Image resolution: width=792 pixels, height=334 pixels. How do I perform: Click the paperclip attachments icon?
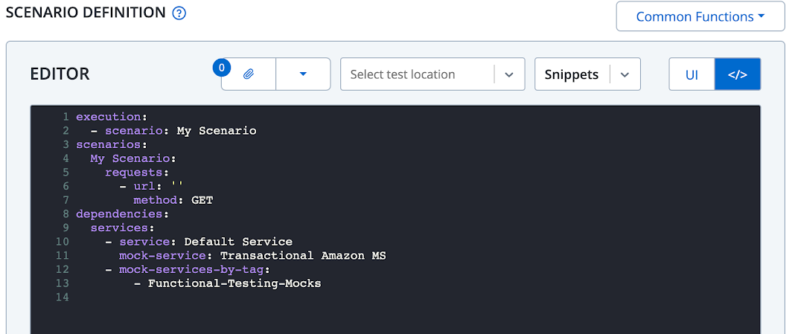[x=248, y=74]
